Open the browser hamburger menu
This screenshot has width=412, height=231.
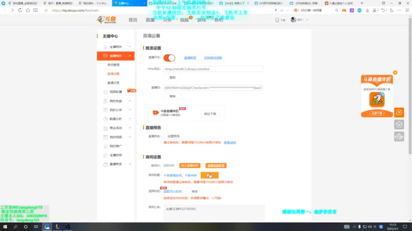pyautogui.click(x=407, y=10)
